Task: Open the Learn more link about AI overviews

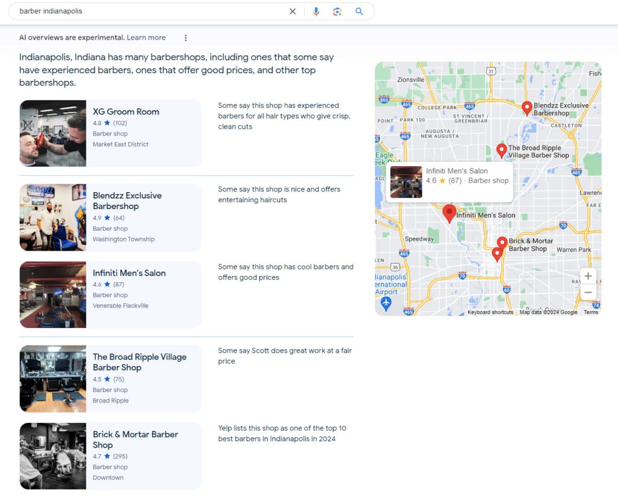Action: pyautogui.click(x=146, y=37)
